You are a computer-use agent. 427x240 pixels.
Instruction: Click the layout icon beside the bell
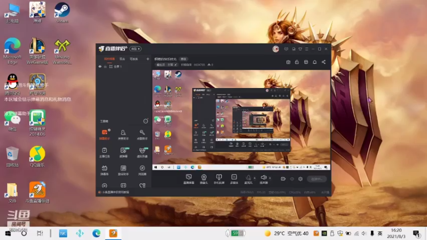[306, 62]
